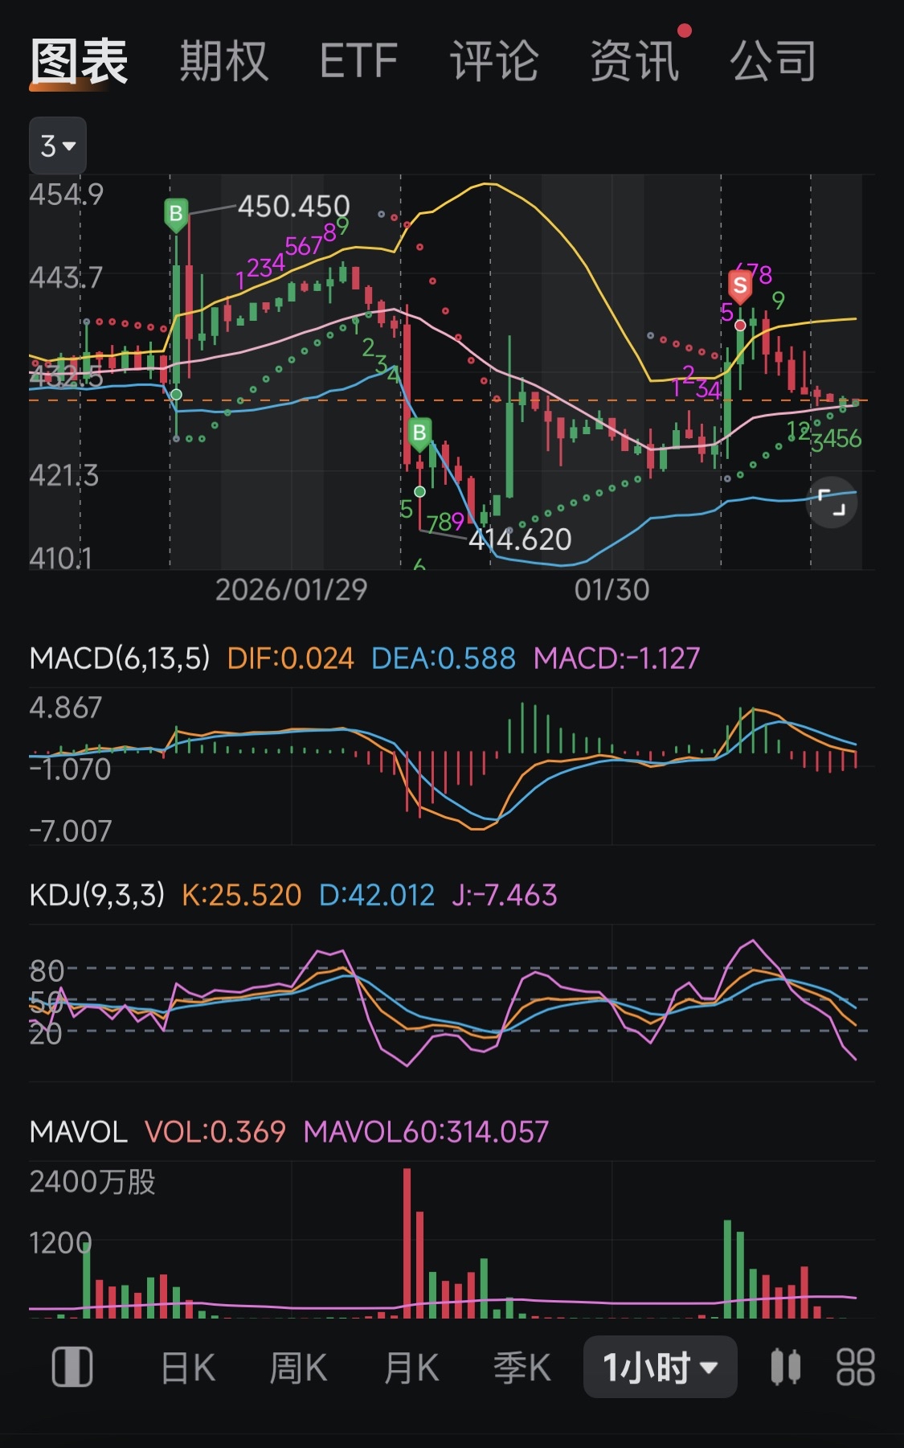This screenshot has width=904, height=1448.
Task: Open the 资讯 tab
Action: (635, 61)
